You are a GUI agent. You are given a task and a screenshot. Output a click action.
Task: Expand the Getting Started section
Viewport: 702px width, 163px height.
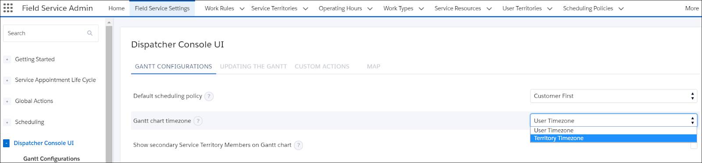[x=7, y=60]
